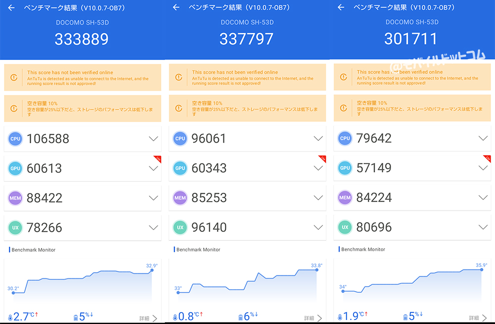Expand GPU score 57149 details

[483, 168]
